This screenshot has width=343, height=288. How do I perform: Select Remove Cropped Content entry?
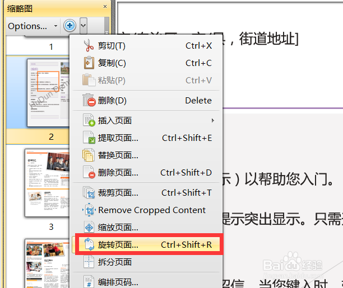pyautogui.click(x=146, y=210)
